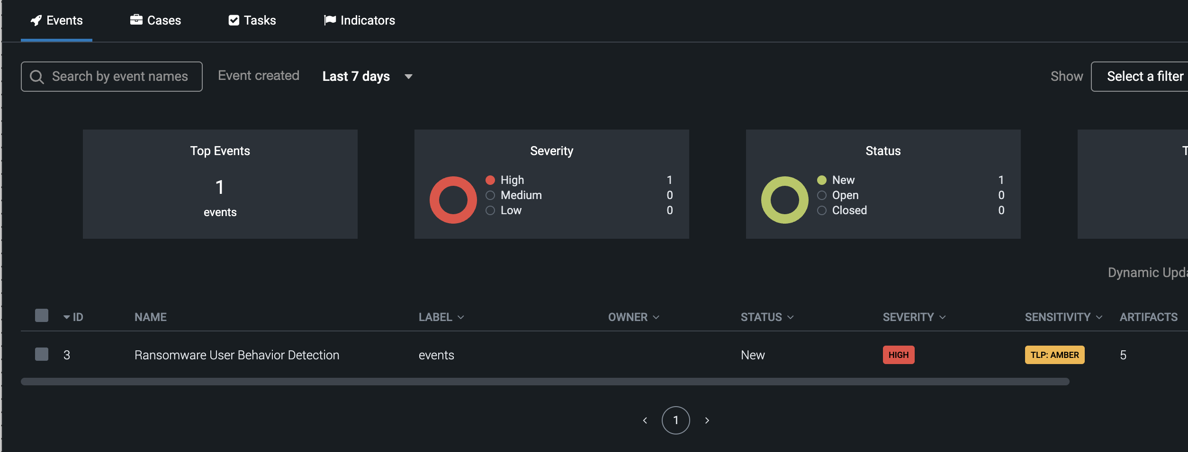Viewport: 1188px width, 452px height.
Task: Go to previous page arrow
Action: (645, 420)
